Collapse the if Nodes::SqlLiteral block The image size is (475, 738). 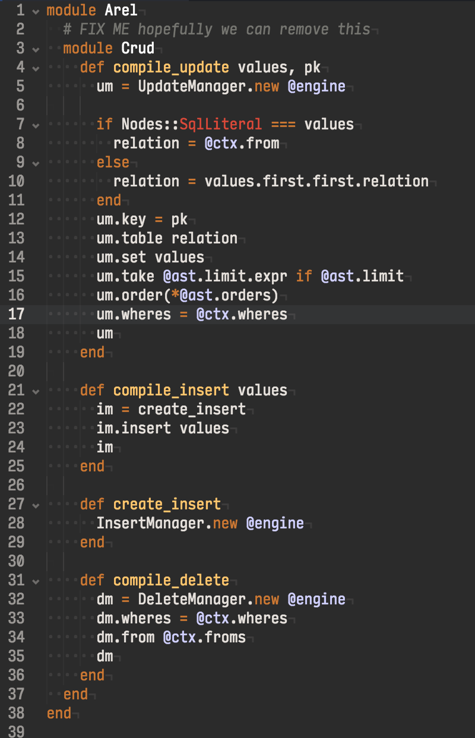pos(36,125)
